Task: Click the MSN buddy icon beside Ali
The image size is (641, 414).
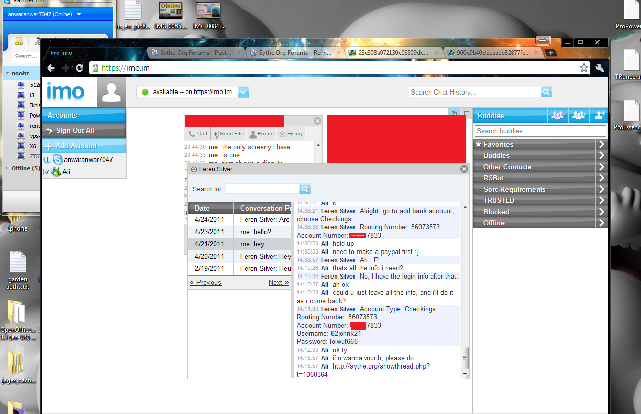Action: (x=56, y=172)
